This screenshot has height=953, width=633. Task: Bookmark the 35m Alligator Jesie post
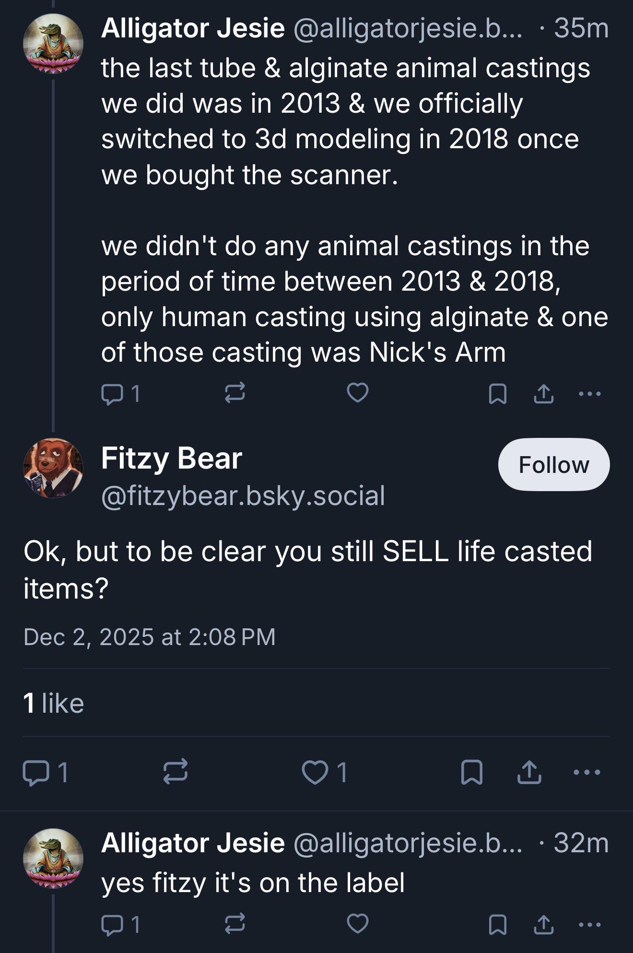click(x=497, y=394)
